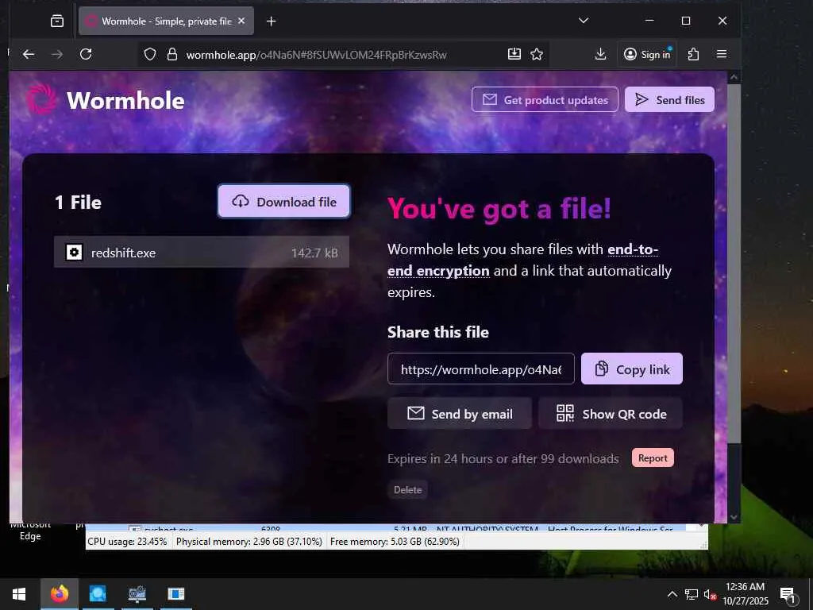The image size is (813, 610).
Task: Open the Firefox hamburger menu
Action: [x=721, y=54]
